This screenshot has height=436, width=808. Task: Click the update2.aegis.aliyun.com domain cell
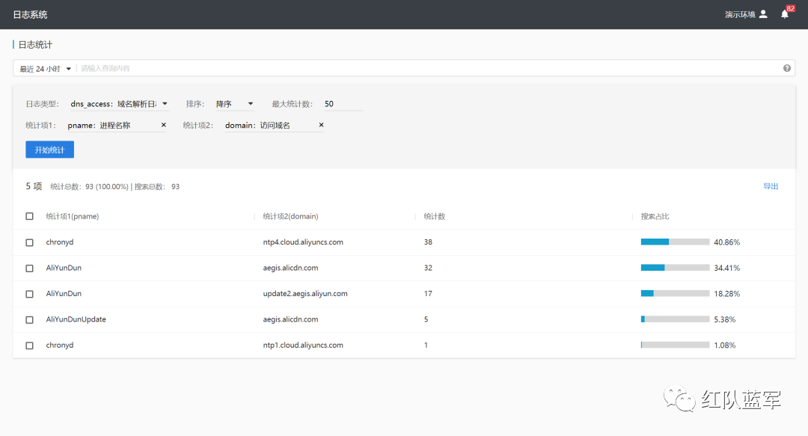pos(305,294)
